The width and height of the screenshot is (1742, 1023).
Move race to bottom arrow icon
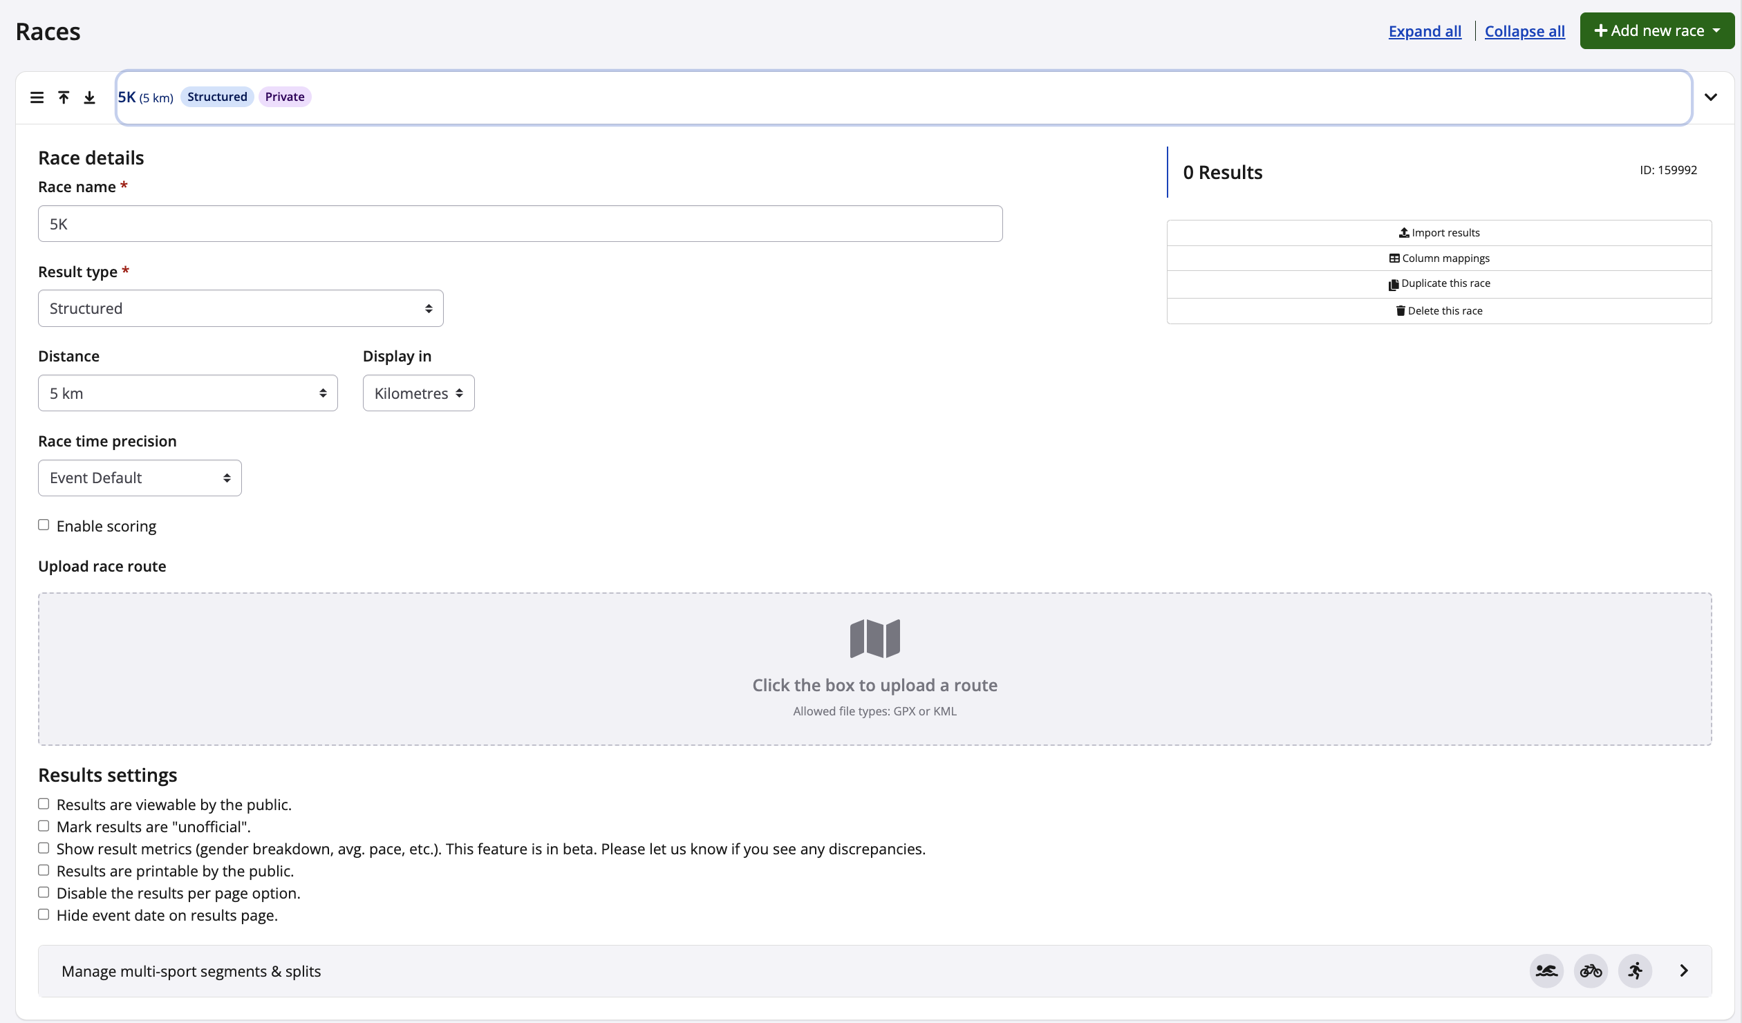(89, 97)
